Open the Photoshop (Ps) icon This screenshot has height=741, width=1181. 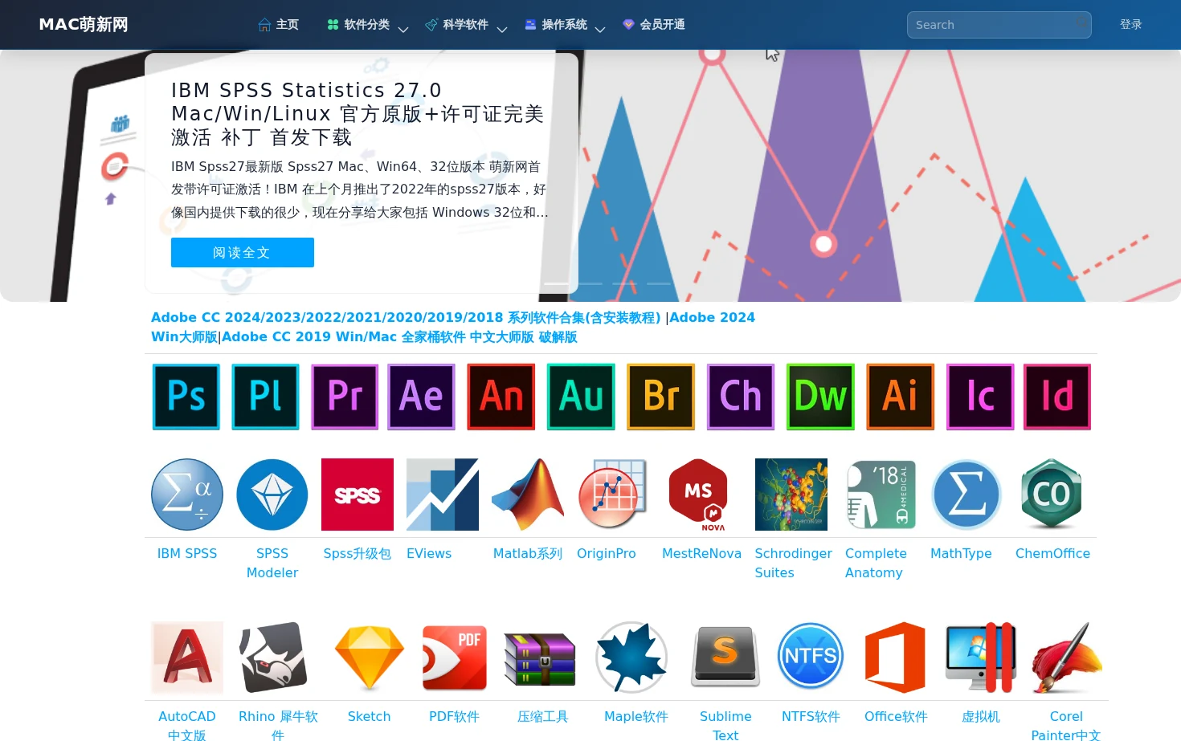coord(186,397)
